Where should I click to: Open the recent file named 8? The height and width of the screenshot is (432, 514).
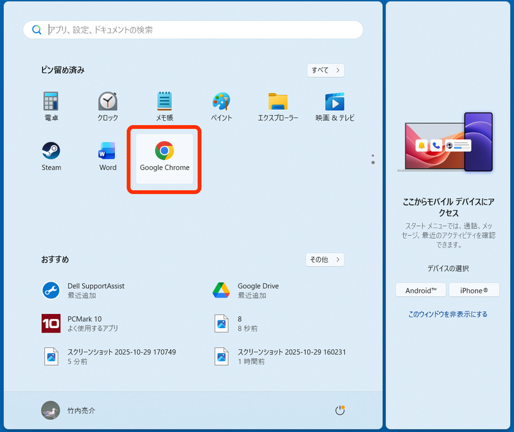[236, 324]
